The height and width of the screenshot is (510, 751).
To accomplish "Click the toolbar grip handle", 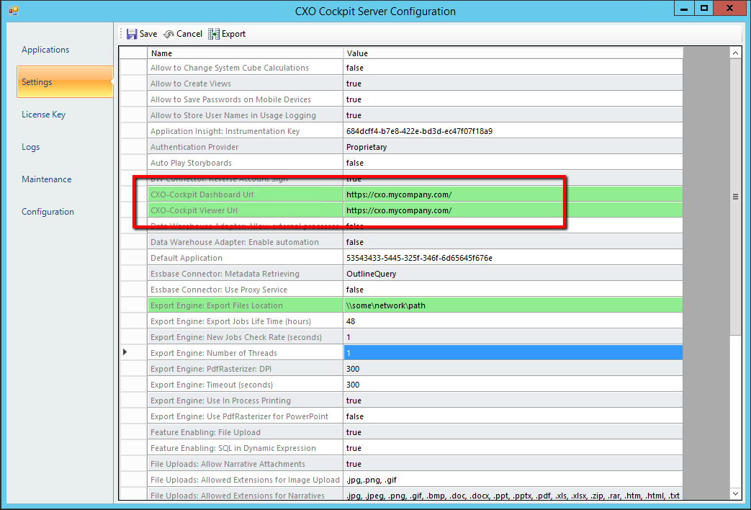I will (121, 34).
